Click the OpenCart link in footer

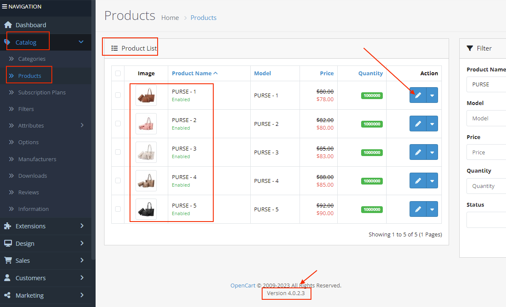243,286
